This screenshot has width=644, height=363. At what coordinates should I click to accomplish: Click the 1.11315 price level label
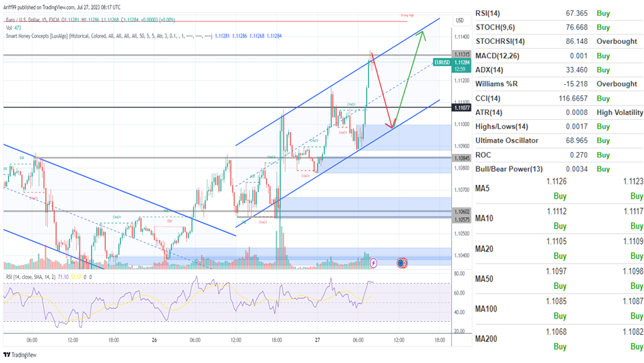pyautogui.click(x=461, y=54)
